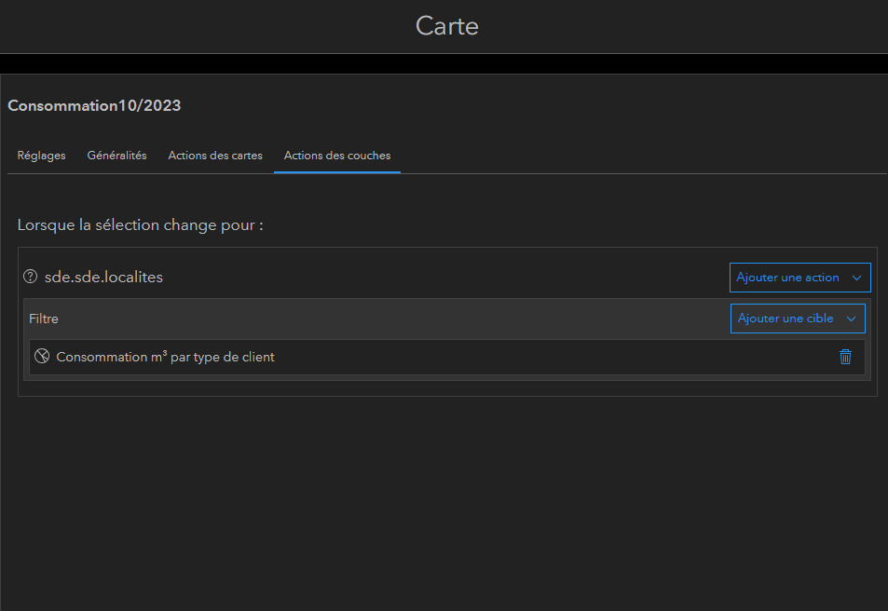Click the Consommation10/2023 heading
The width and height of the screenshot is (888, 611).
point(94,105)
